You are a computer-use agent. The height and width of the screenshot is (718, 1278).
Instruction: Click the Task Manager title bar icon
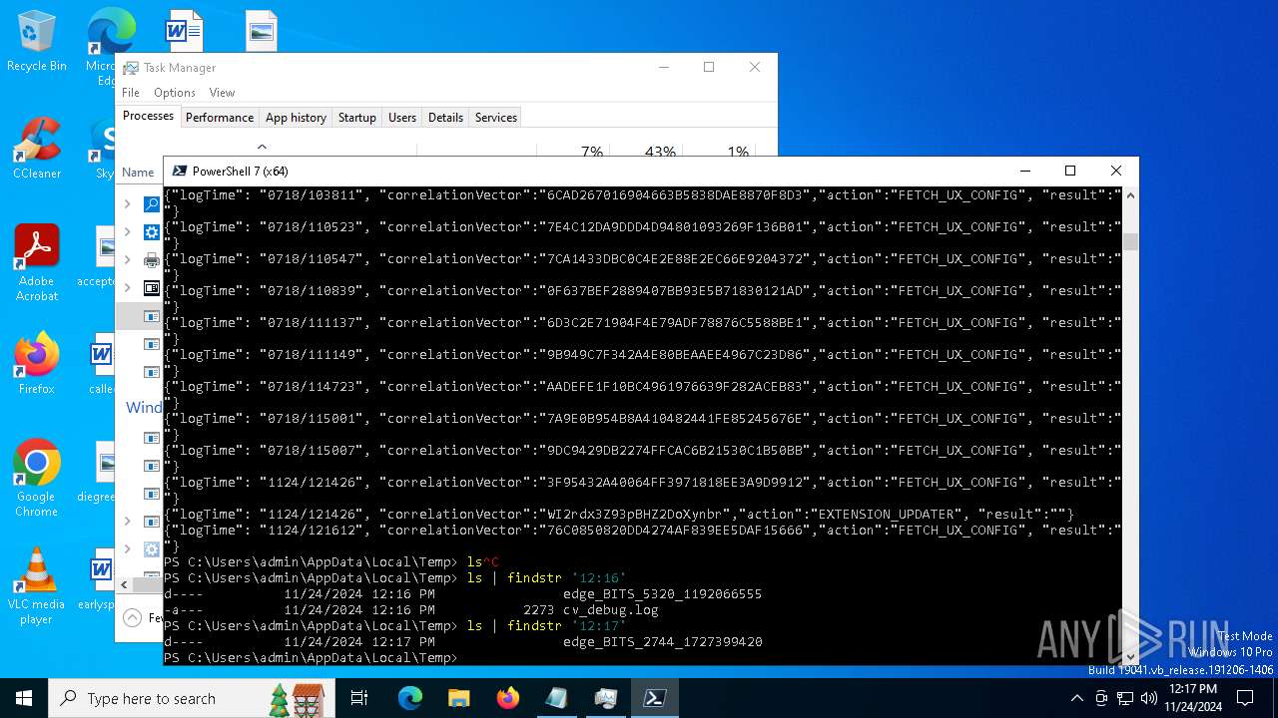(x=131, y=68)
